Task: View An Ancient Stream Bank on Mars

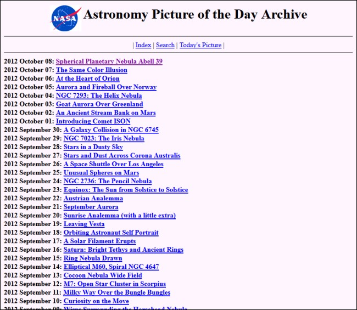Action: 106,113
